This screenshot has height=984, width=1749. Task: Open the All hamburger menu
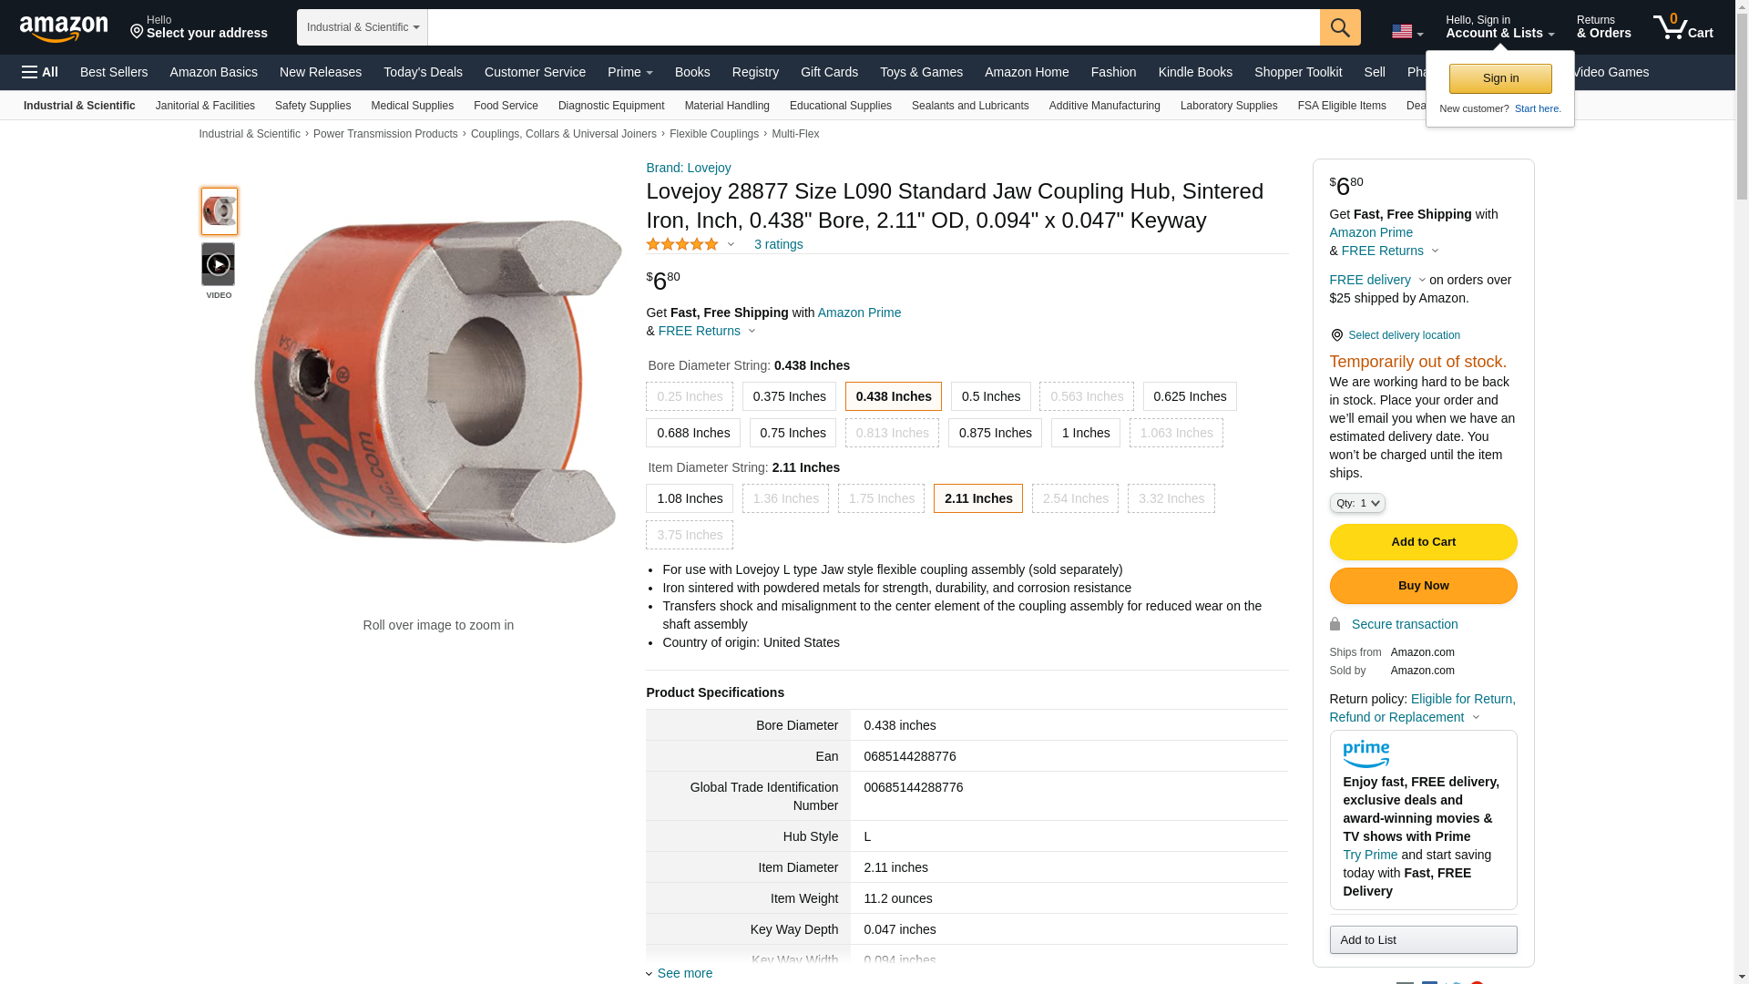(x=40, y=72)
